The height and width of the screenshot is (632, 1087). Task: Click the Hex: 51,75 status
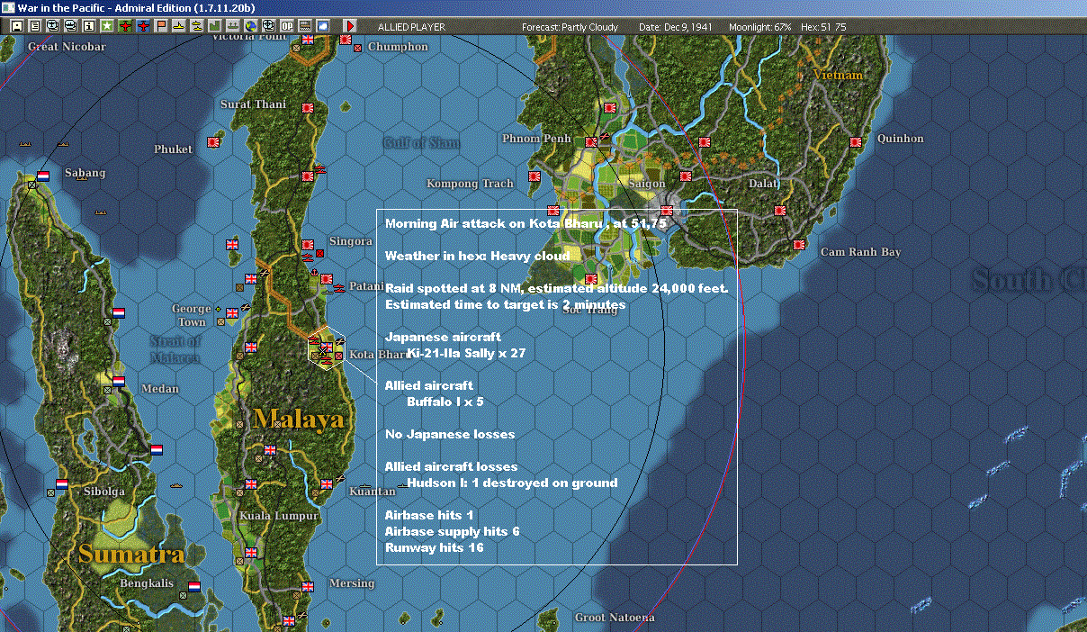point(823,27)
